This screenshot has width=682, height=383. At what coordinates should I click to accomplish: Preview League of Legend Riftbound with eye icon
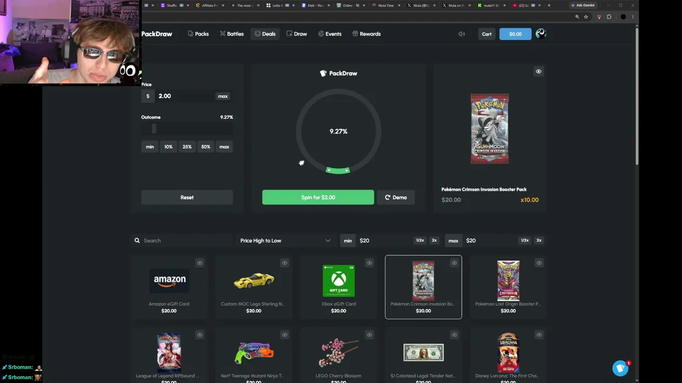pyautogui.click(x=199, y=335)
